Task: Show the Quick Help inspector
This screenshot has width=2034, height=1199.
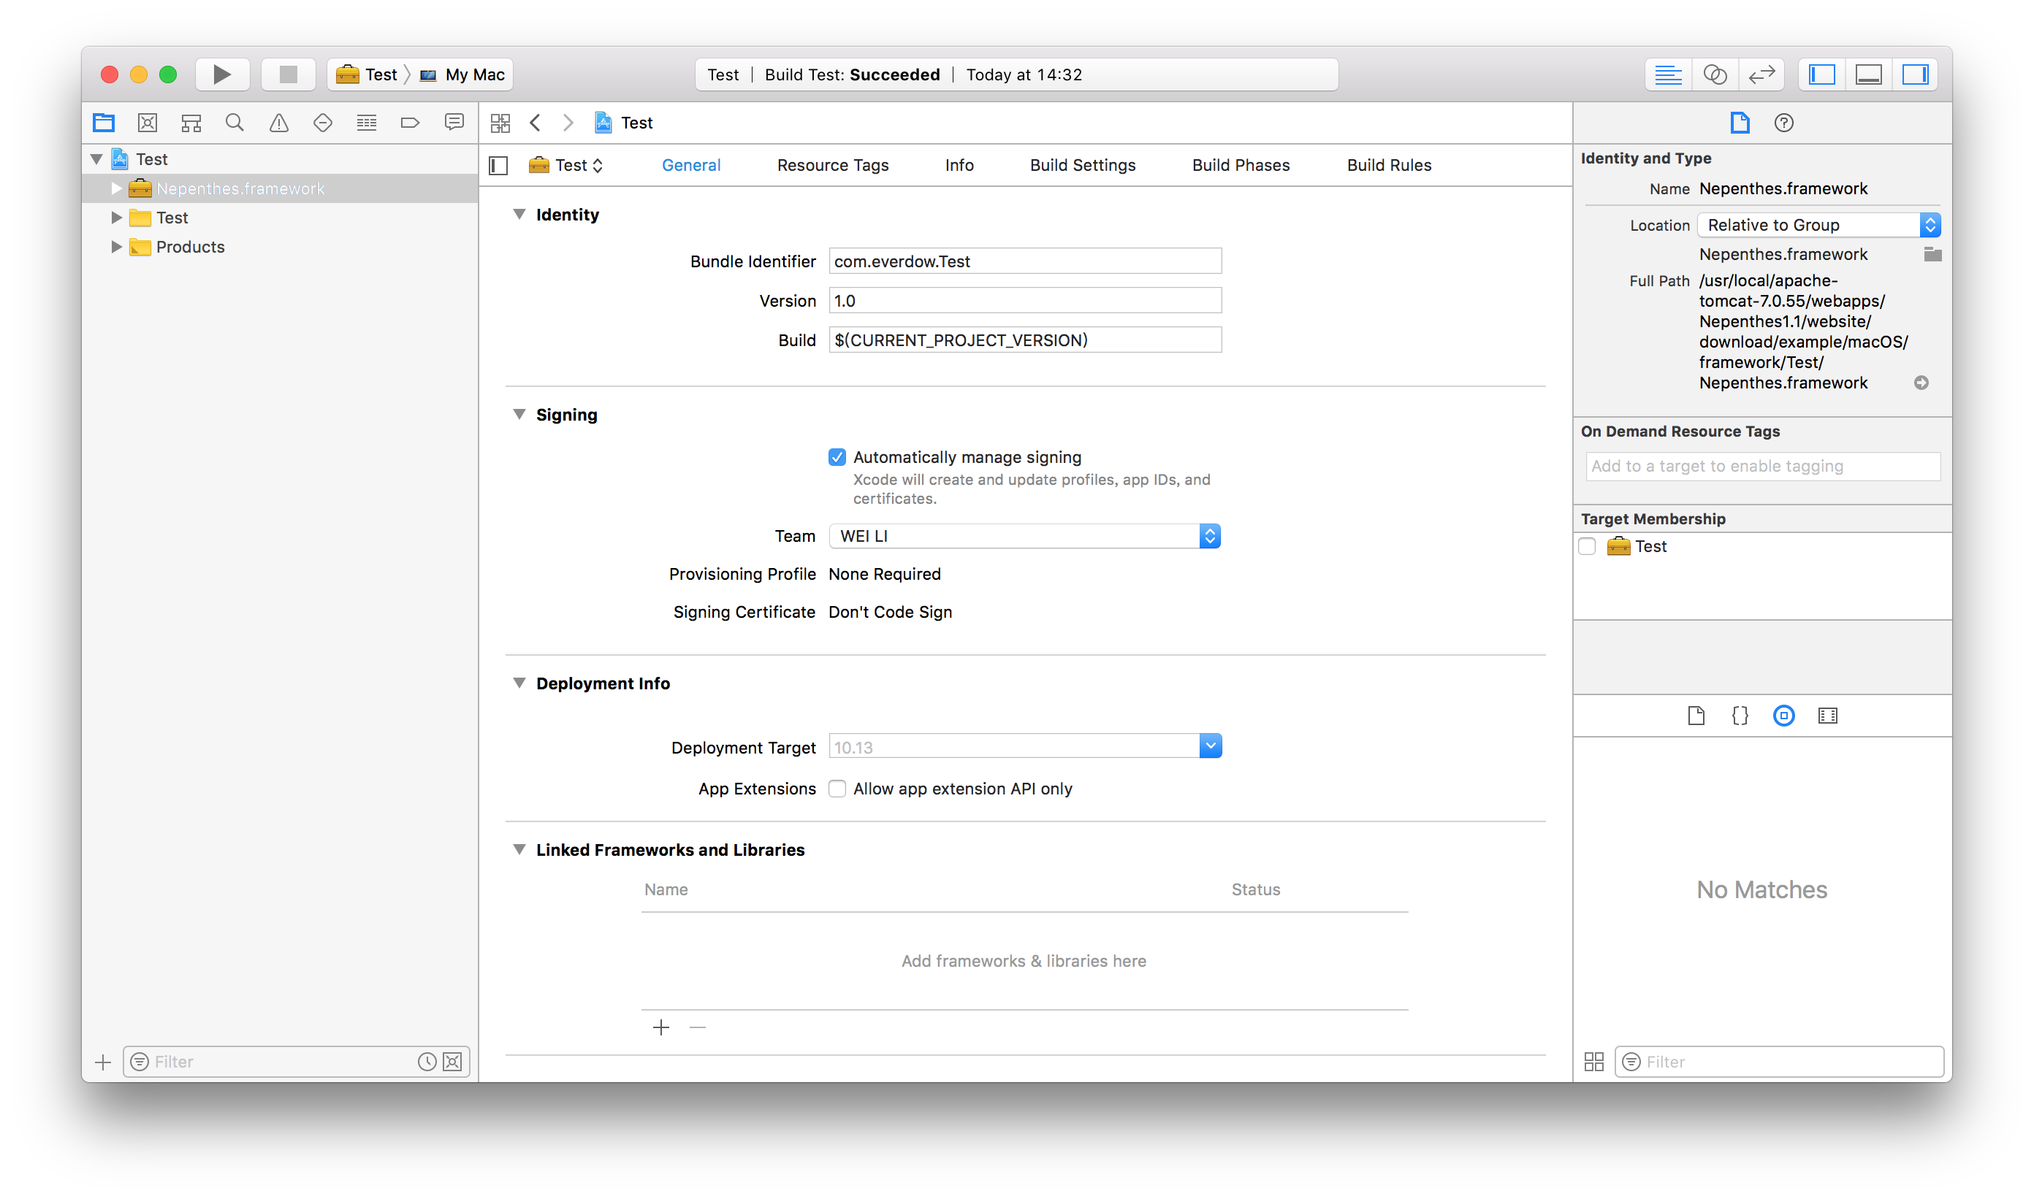Action: 1783,123
